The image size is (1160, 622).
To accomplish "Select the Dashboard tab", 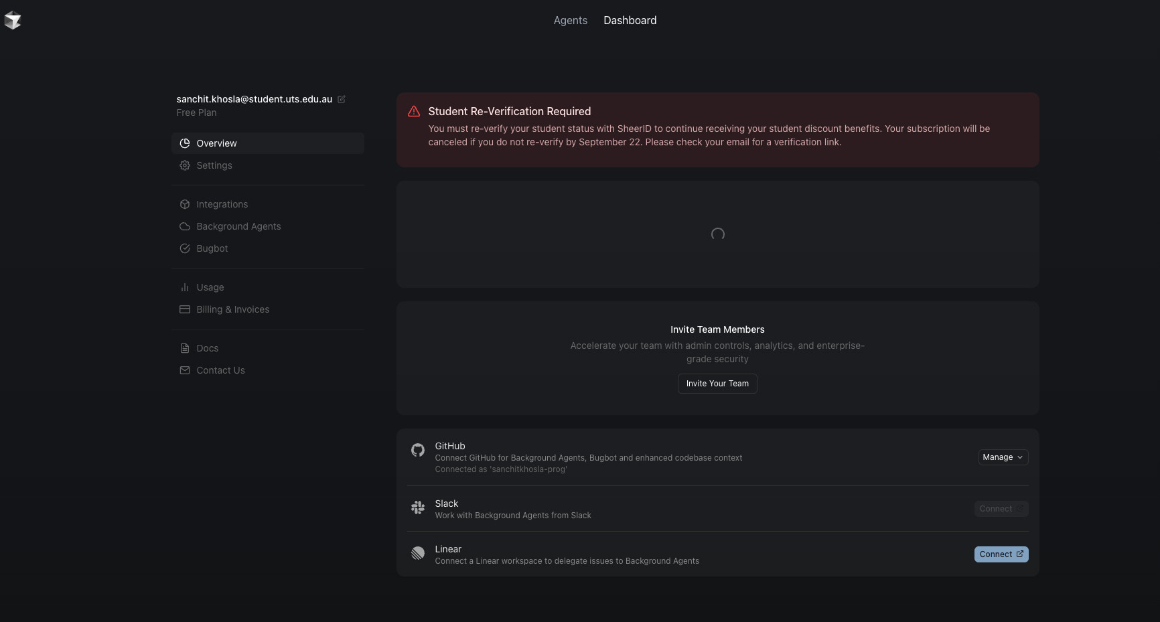I will pyautogui.click(x=630, y=21).
